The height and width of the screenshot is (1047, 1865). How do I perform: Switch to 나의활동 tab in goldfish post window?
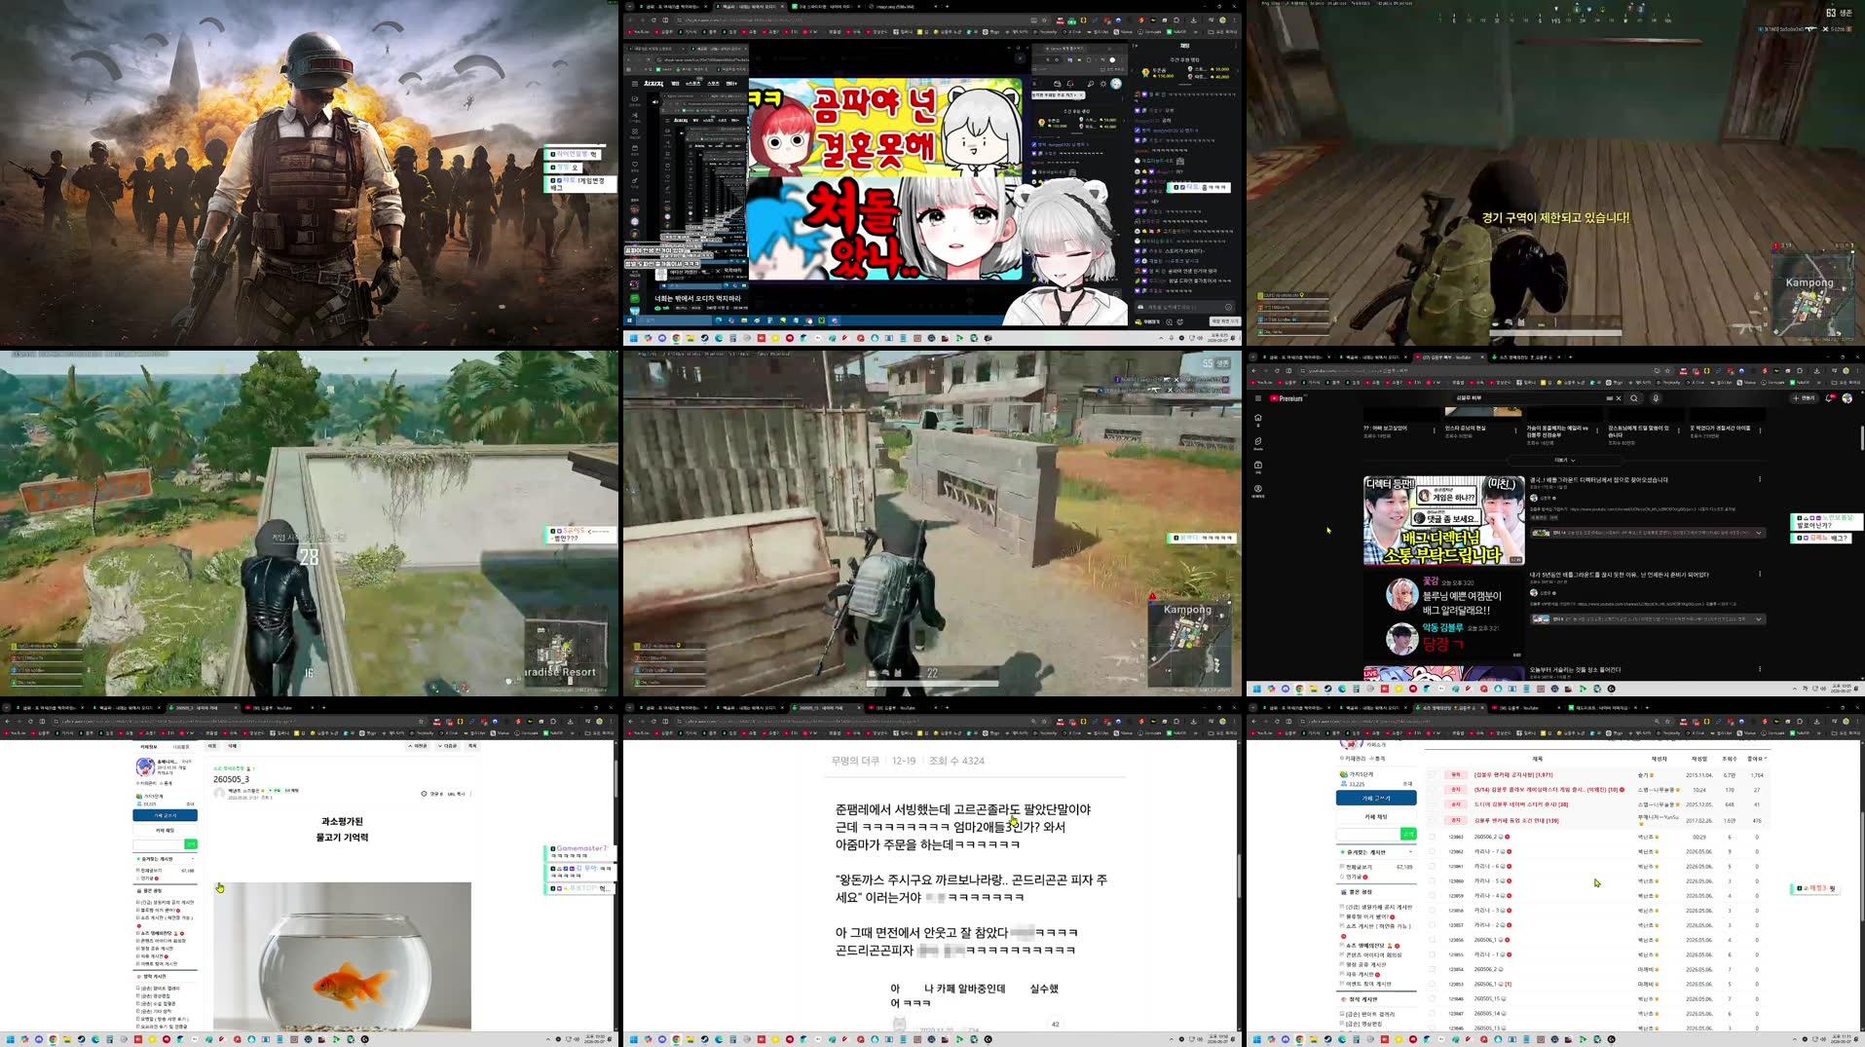coord(181,746)
